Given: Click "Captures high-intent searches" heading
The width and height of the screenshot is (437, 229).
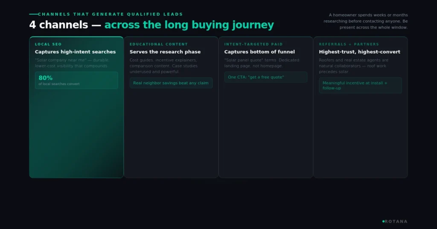Looking at the screenshot, I should point(75,52).
